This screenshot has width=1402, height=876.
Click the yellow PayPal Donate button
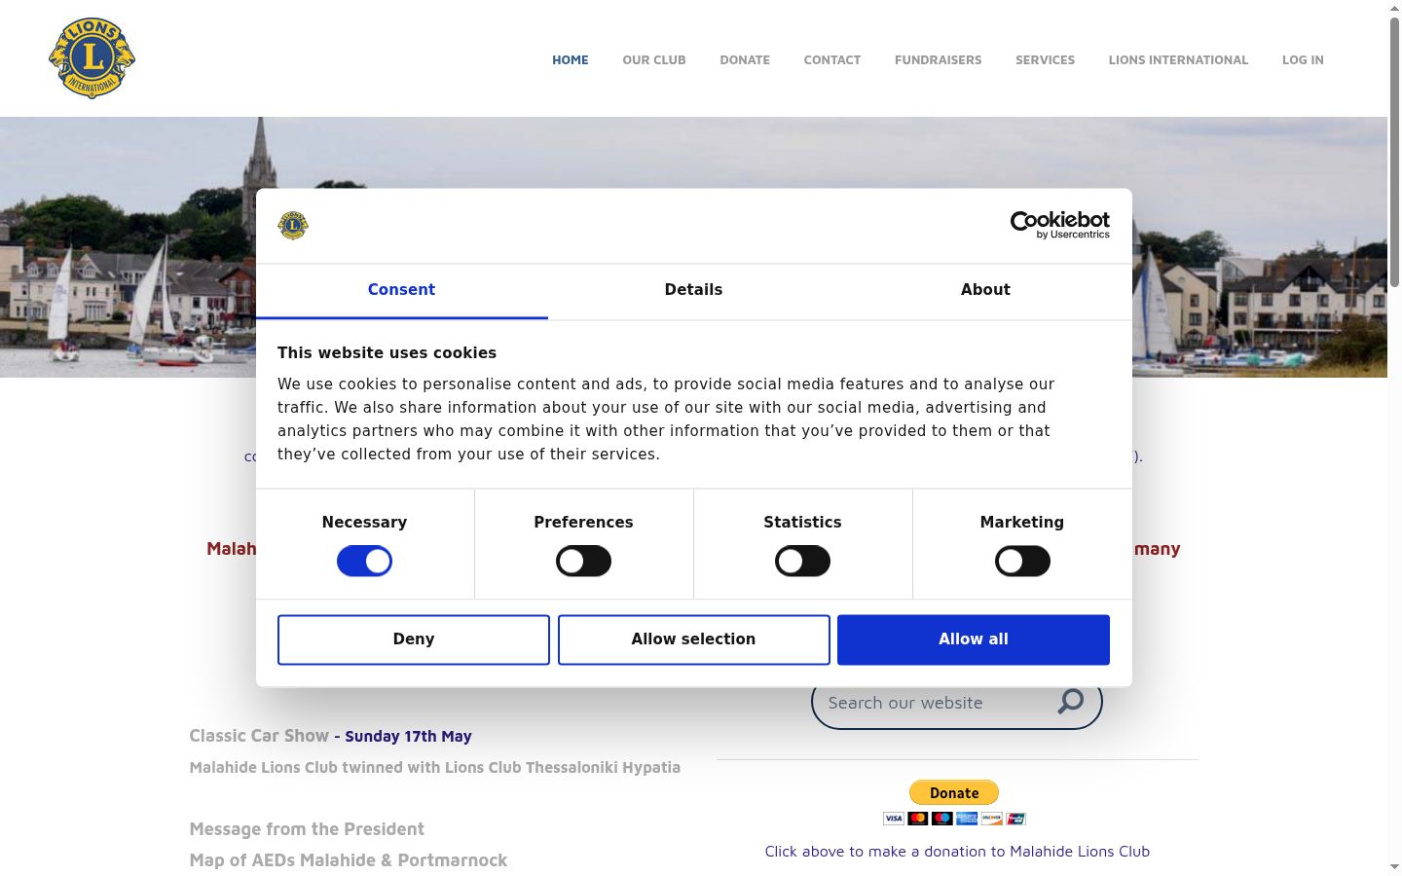[x=954, y=792]
